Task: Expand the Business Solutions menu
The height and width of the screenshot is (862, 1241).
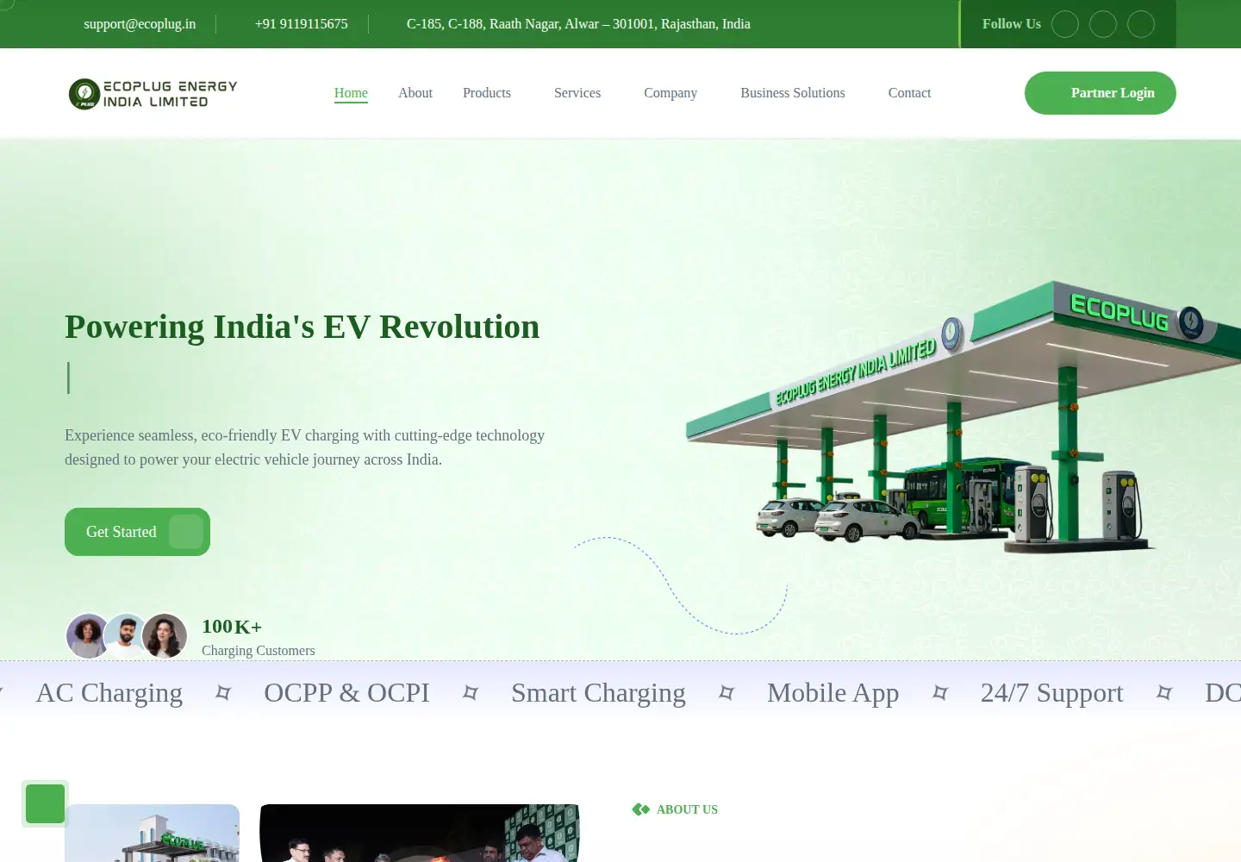Action: (793, 93)
